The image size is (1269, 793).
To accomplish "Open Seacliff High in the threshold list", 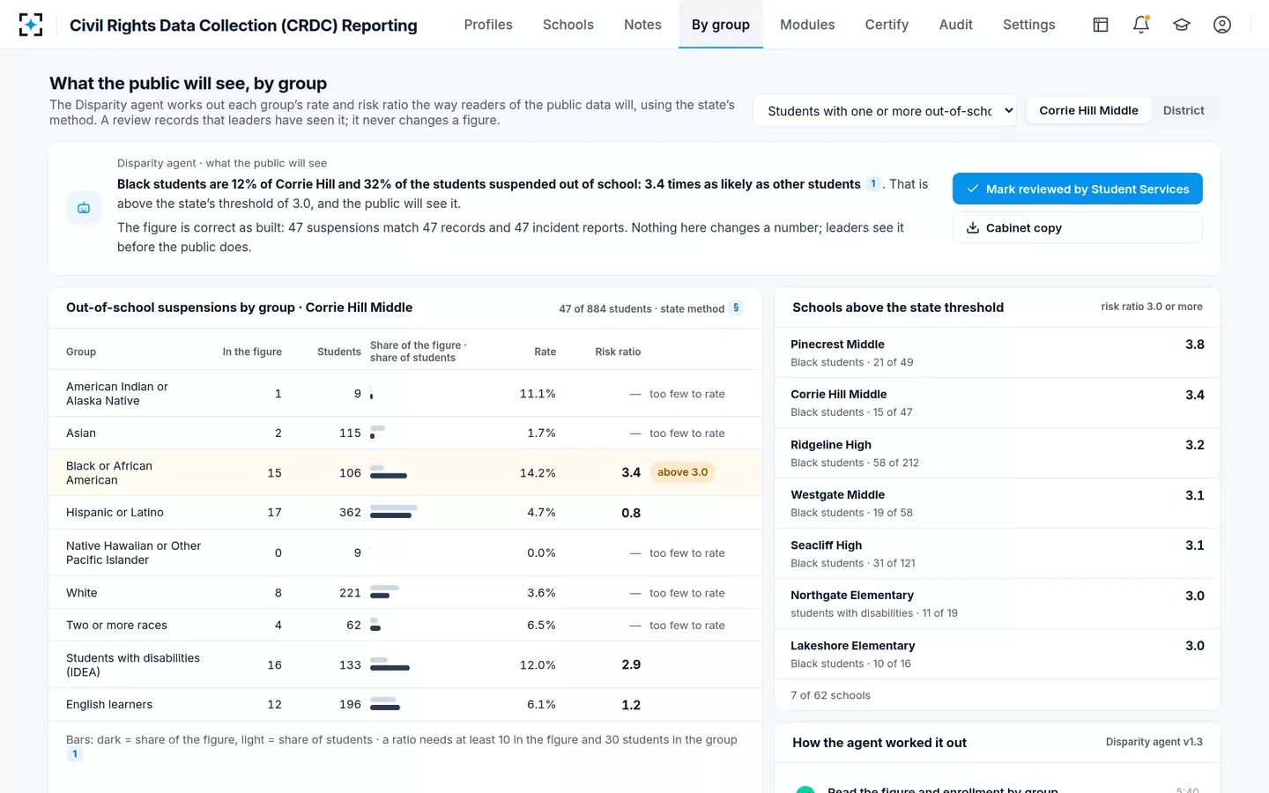I will (998, 553).
